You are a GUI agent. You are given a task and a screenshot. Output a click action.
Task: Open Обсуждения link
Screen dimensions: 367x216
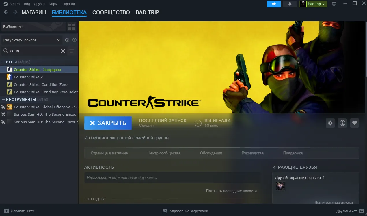[211, 153]
